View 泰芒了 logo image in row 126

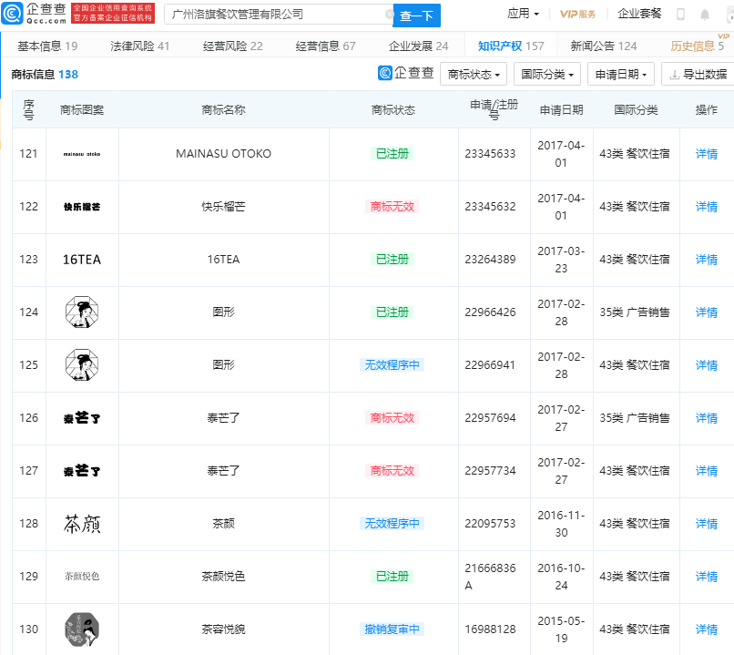[x=82, y=417]
